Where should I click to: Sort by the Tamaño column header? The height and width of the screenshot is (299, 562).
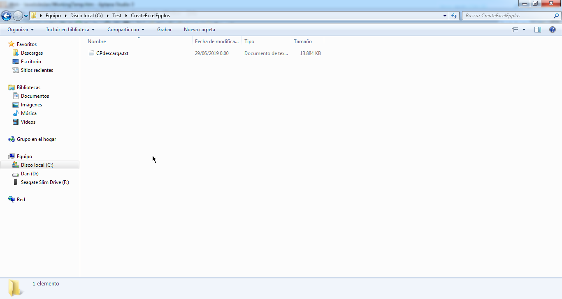[x=303, y=41]
